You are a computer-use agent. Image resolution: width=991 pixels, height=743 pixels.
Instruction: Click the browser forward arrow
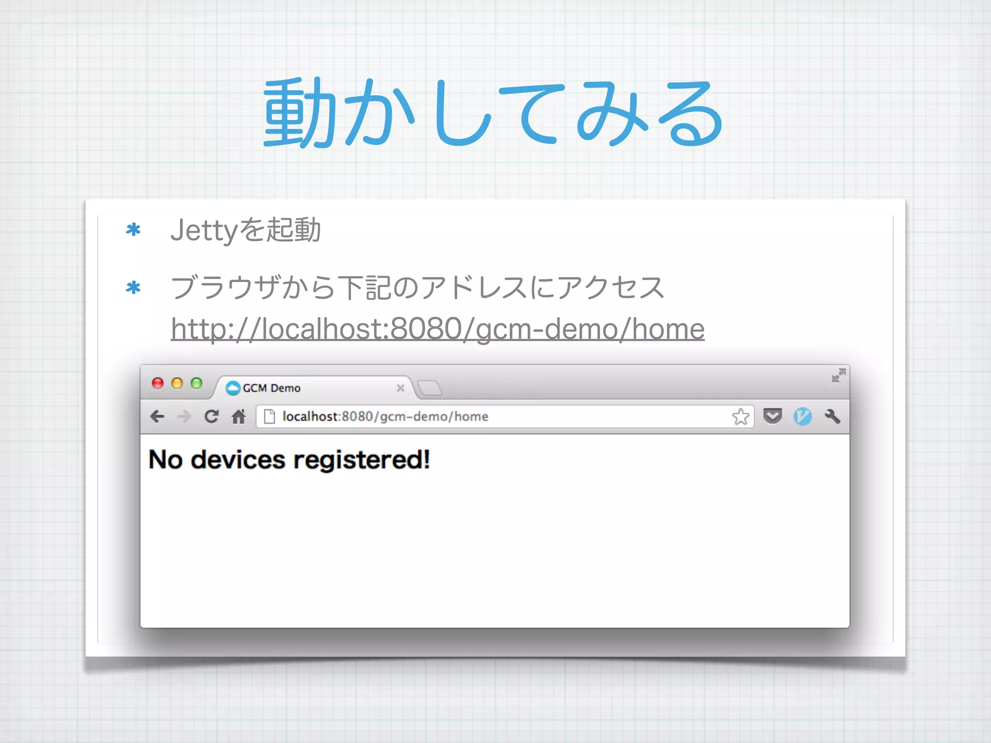[184, 416]
